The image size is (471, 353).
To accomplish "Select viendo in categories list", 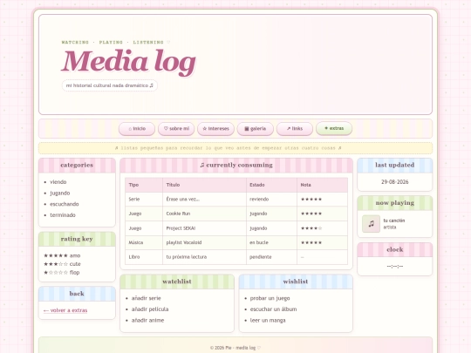I will coord(58,182).
